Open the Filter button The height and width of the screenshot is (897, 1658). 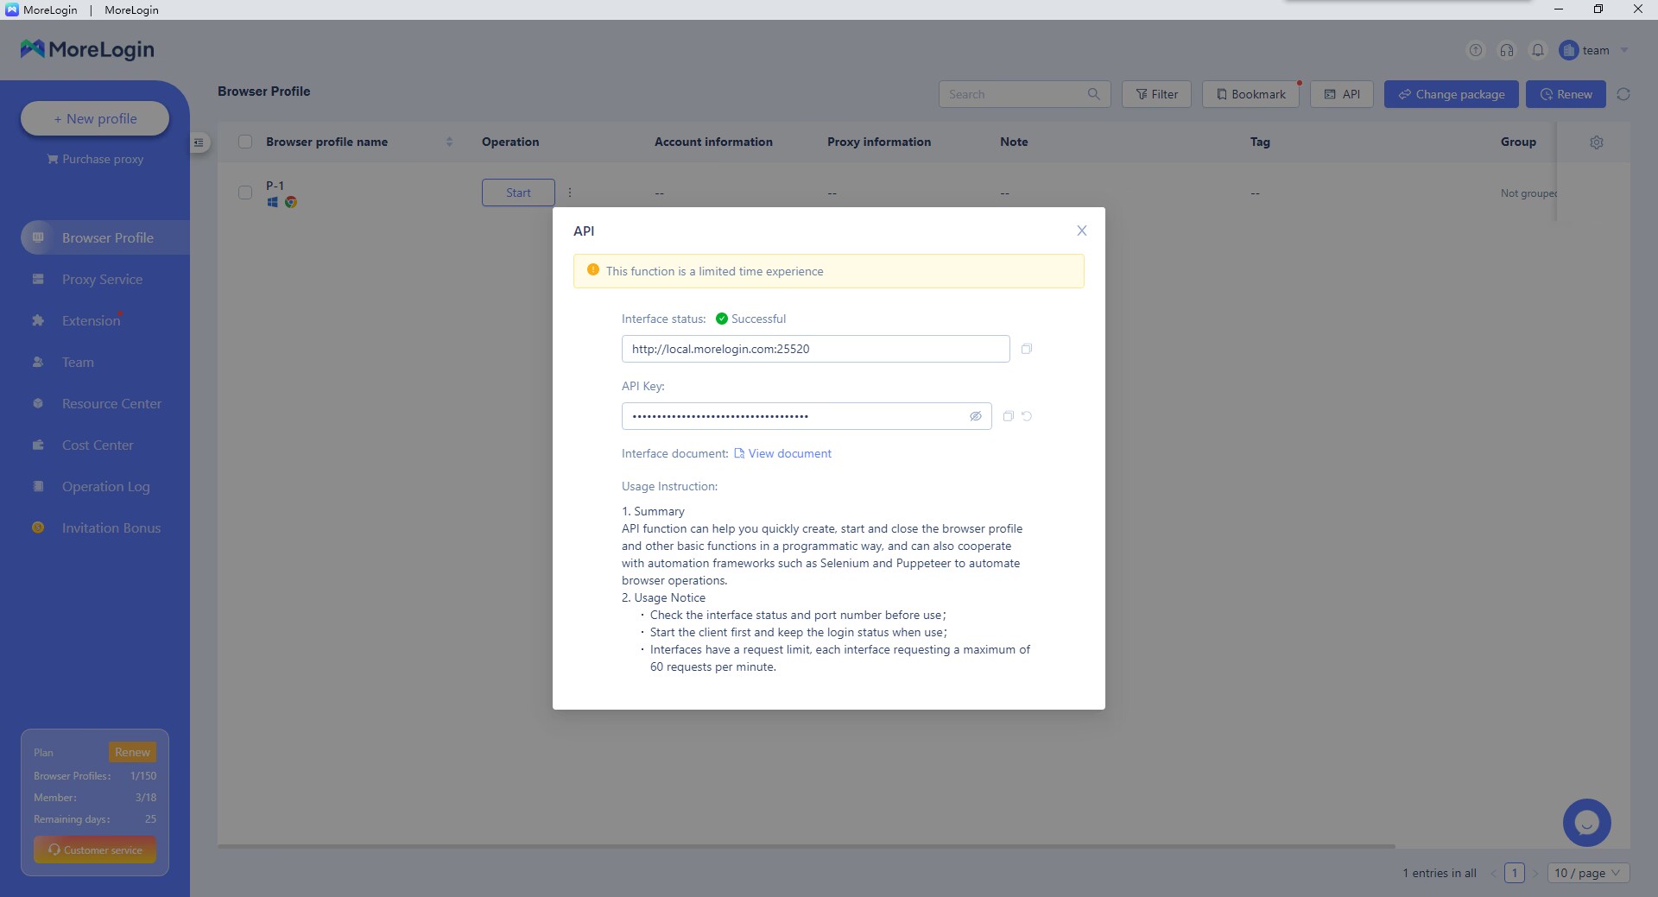[x=1156, y=94]
